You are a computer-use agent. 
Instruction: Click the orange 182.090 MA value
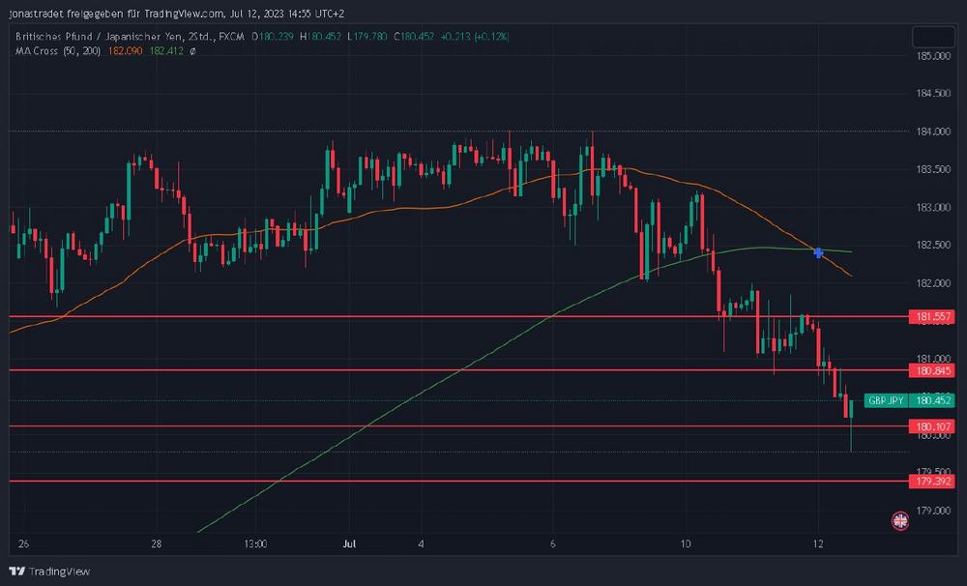click(x=125, y=50)
